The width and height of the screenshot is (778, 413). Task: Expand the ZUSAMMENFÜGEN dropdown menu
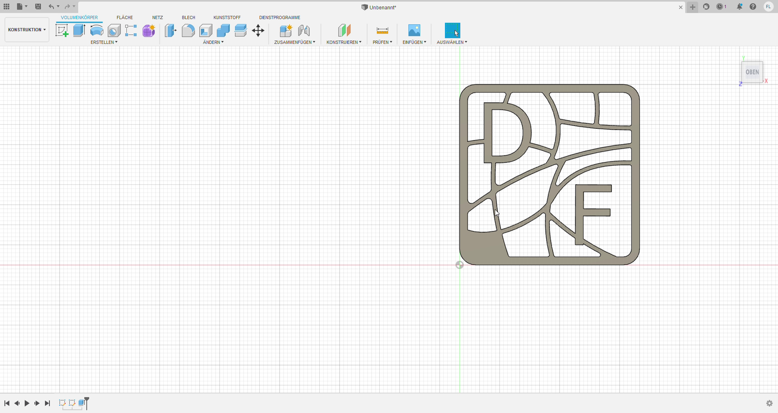click(295, 42)
